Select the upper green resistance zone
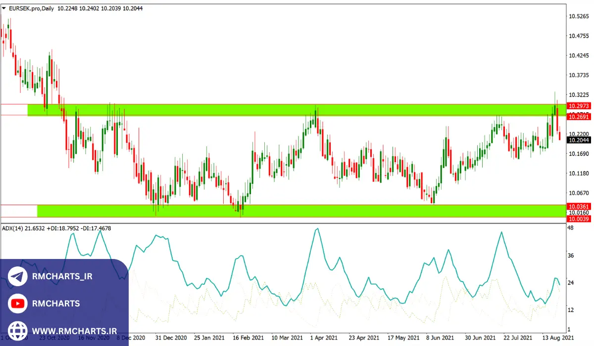The height and width of the screenshot is (346, 594). (x=297, y=110)
